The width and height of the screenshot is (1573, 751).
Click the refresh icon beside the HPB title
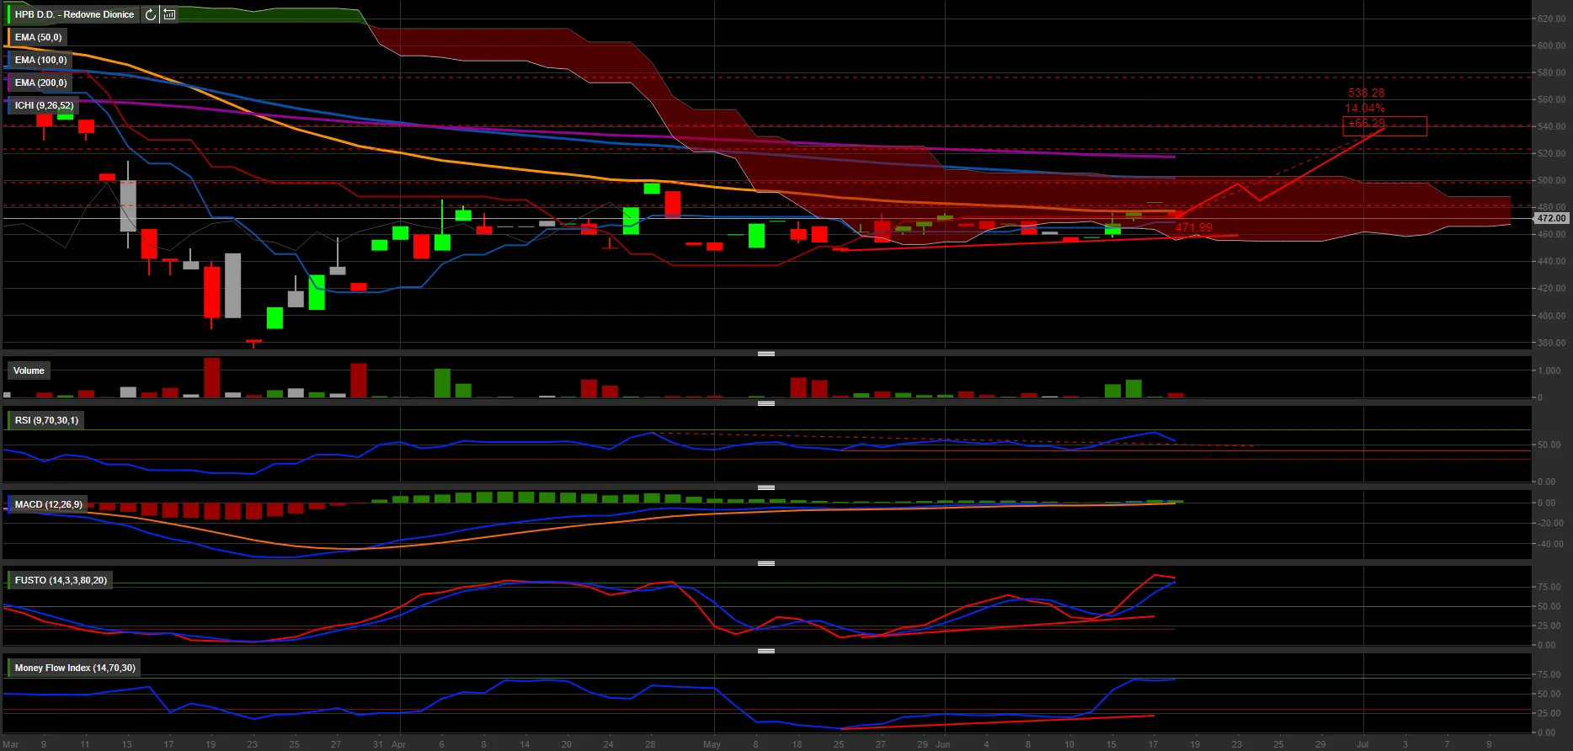click(150, 14)
